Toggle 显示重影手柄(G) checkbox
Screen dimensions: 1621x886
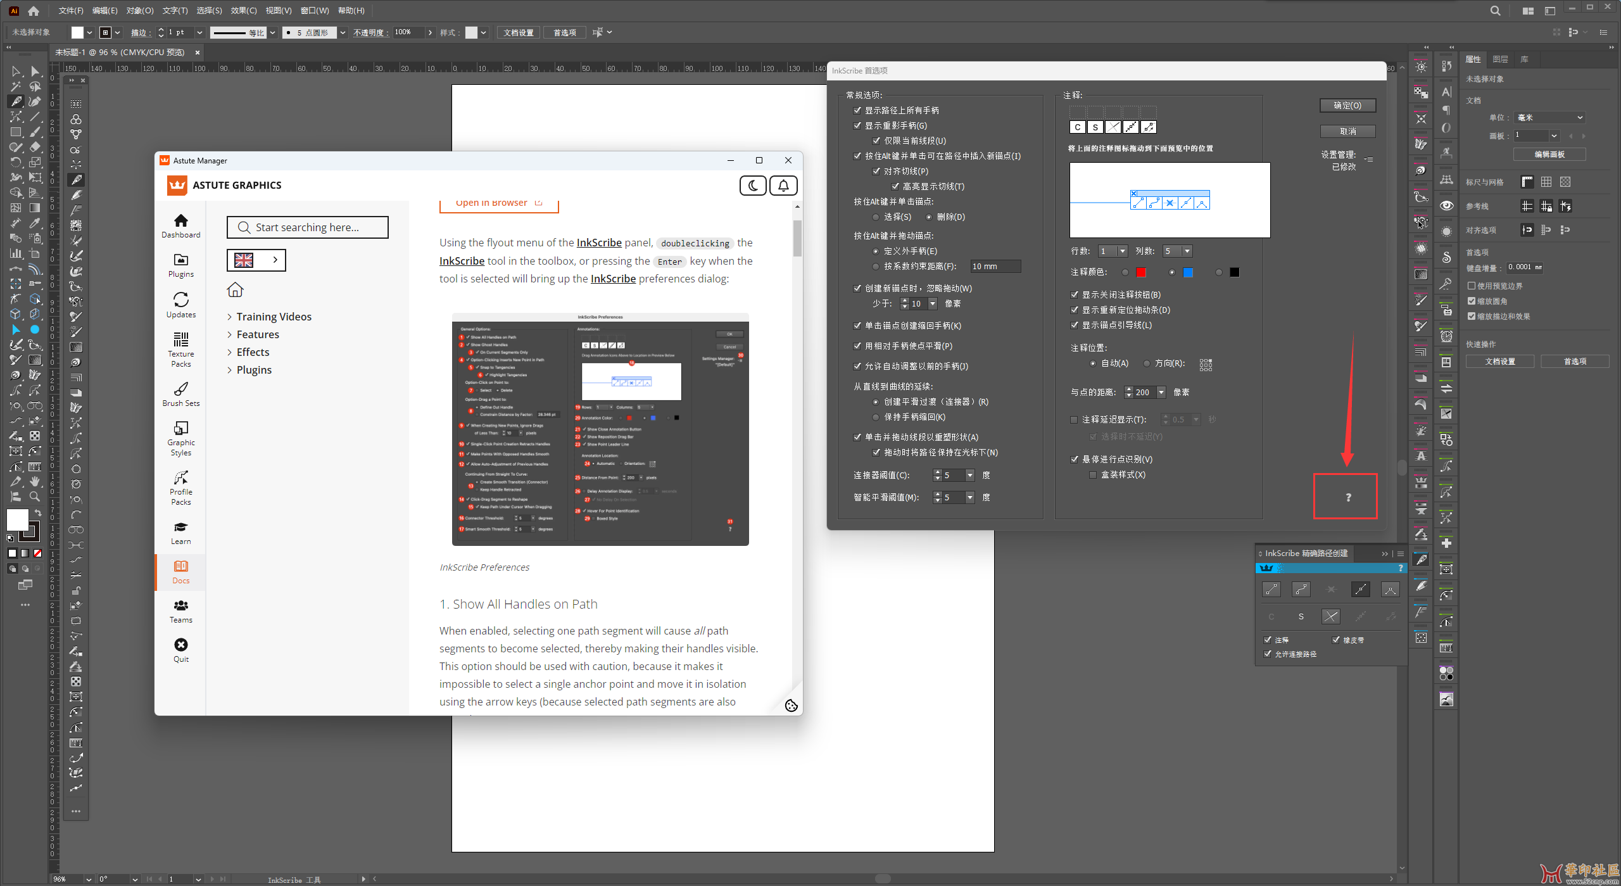(x=857, y=125)
